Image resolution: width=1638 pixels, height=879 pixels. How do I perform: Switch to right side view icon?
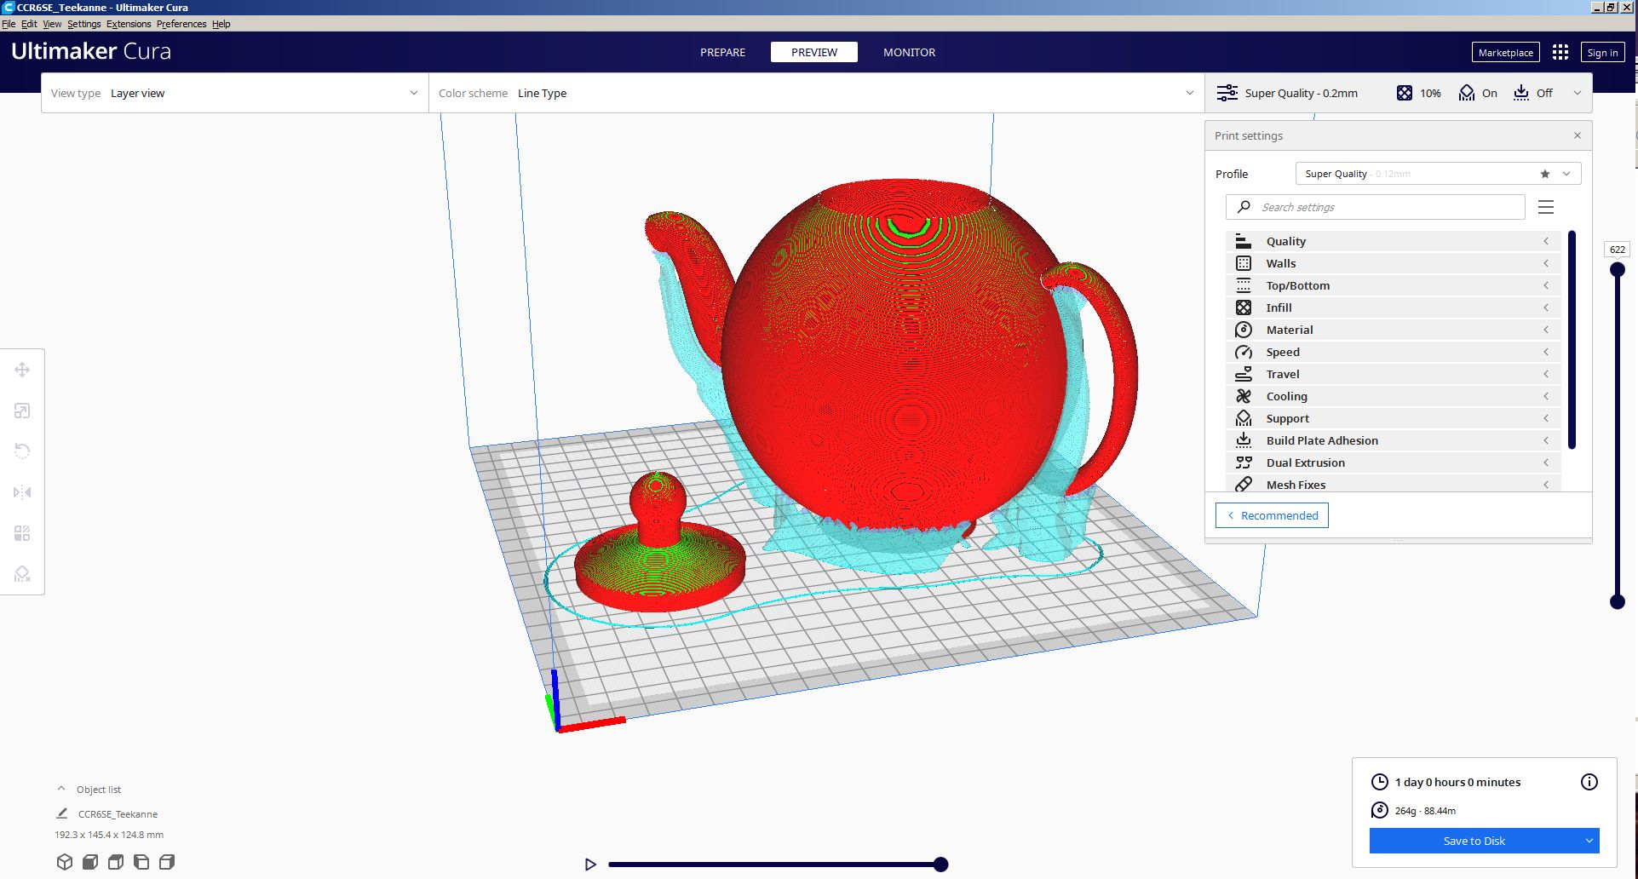coord(167,862)
